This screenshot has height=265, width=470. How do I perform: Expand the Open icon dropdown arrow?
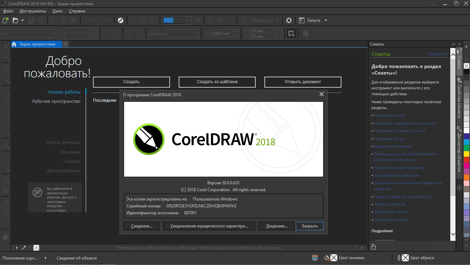click(22, 20)
